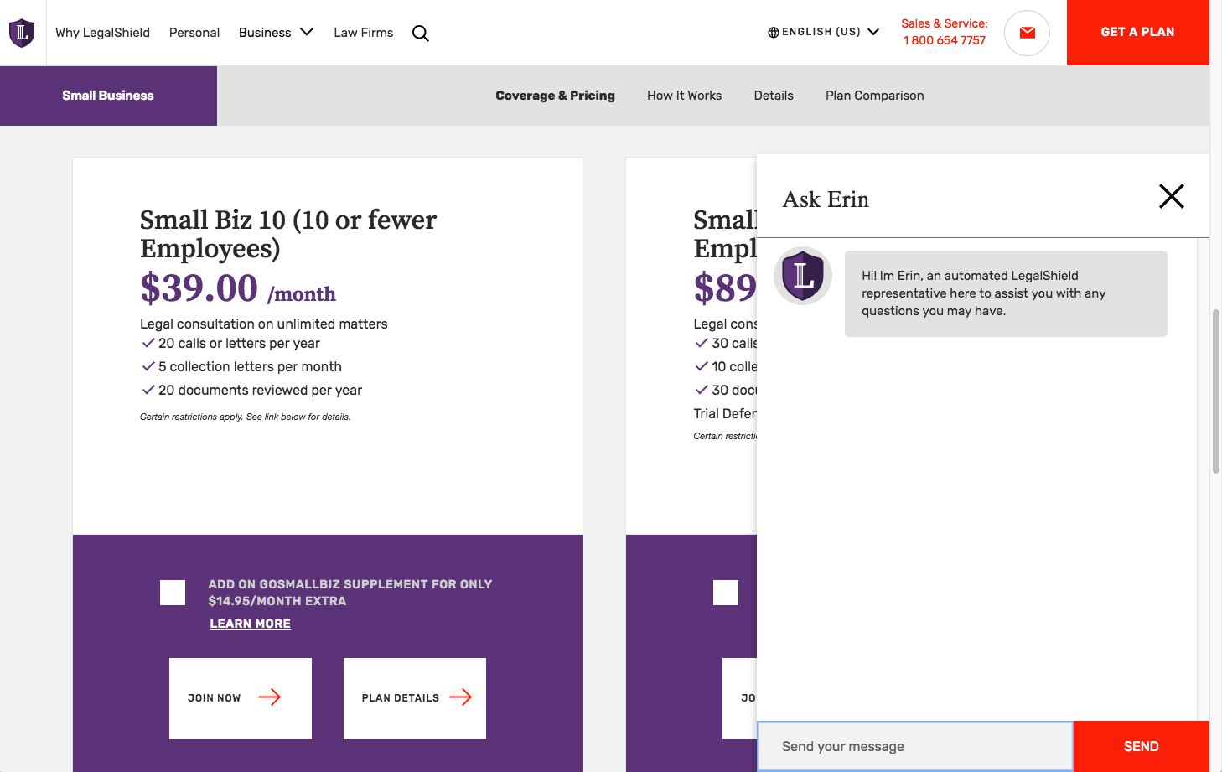Click the globe language icon
This screenshot has height=772, width=1222.
773,33
